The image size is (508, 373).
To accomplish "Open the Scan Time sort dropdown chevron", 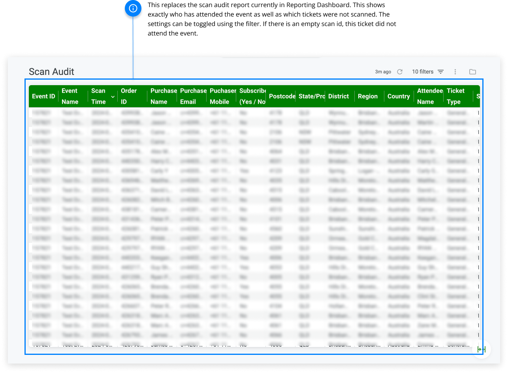I will (113, 96).
